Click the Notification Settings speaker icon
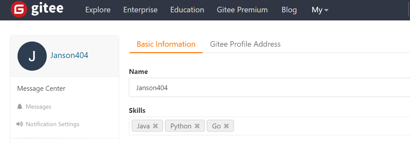Image resolution: width=410 pixels, height=143 pixels. 20,124
